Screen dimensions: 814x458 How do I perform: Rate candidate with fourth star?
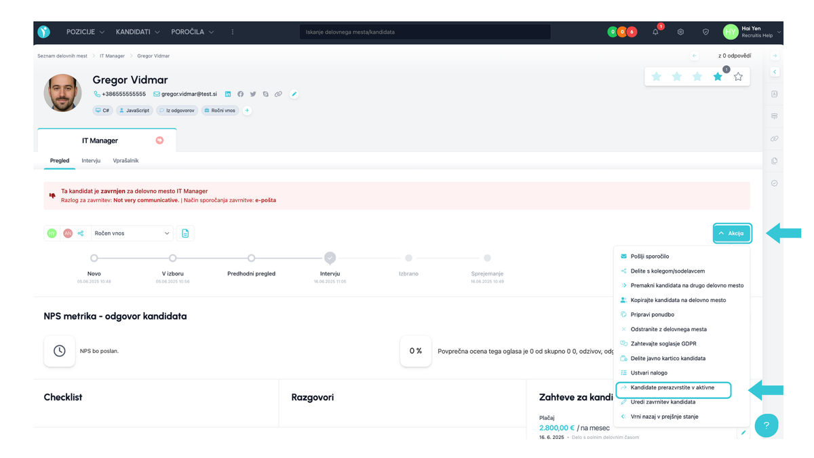[x=718, y=77]
